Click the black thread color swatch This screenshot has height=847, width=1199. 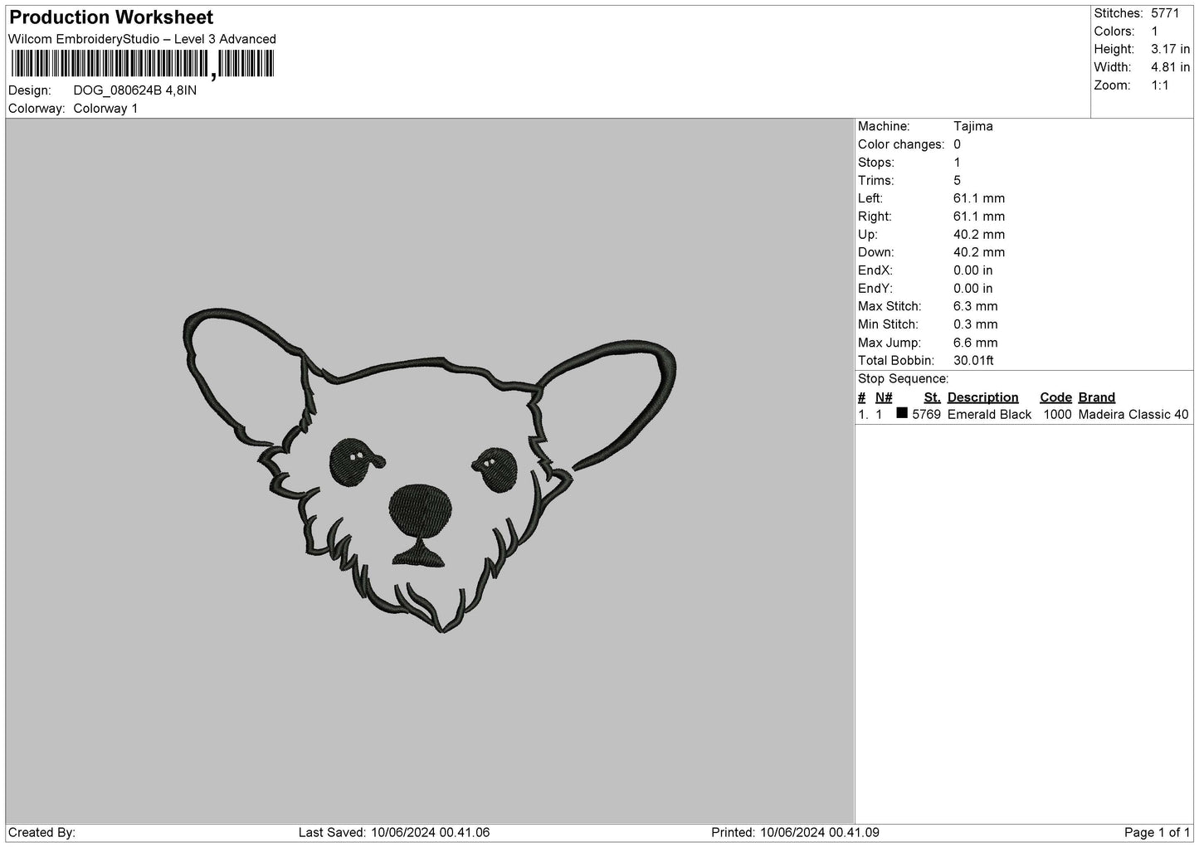902,413
